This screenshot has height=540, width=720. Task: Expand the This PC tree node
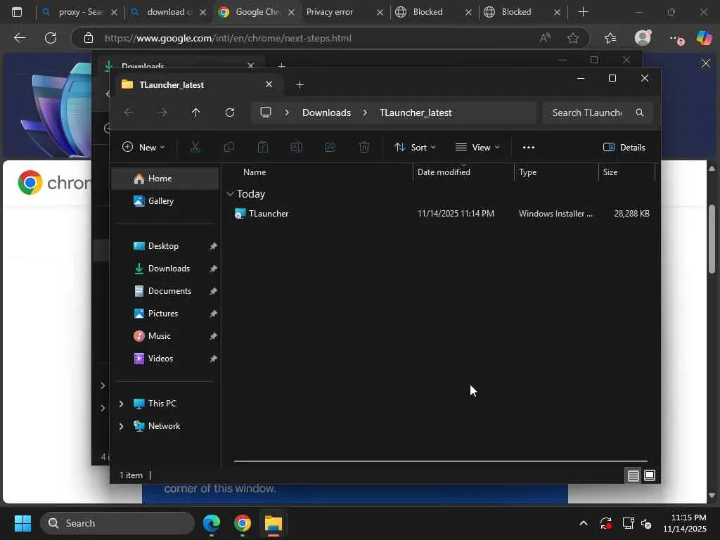coord(121,404)
